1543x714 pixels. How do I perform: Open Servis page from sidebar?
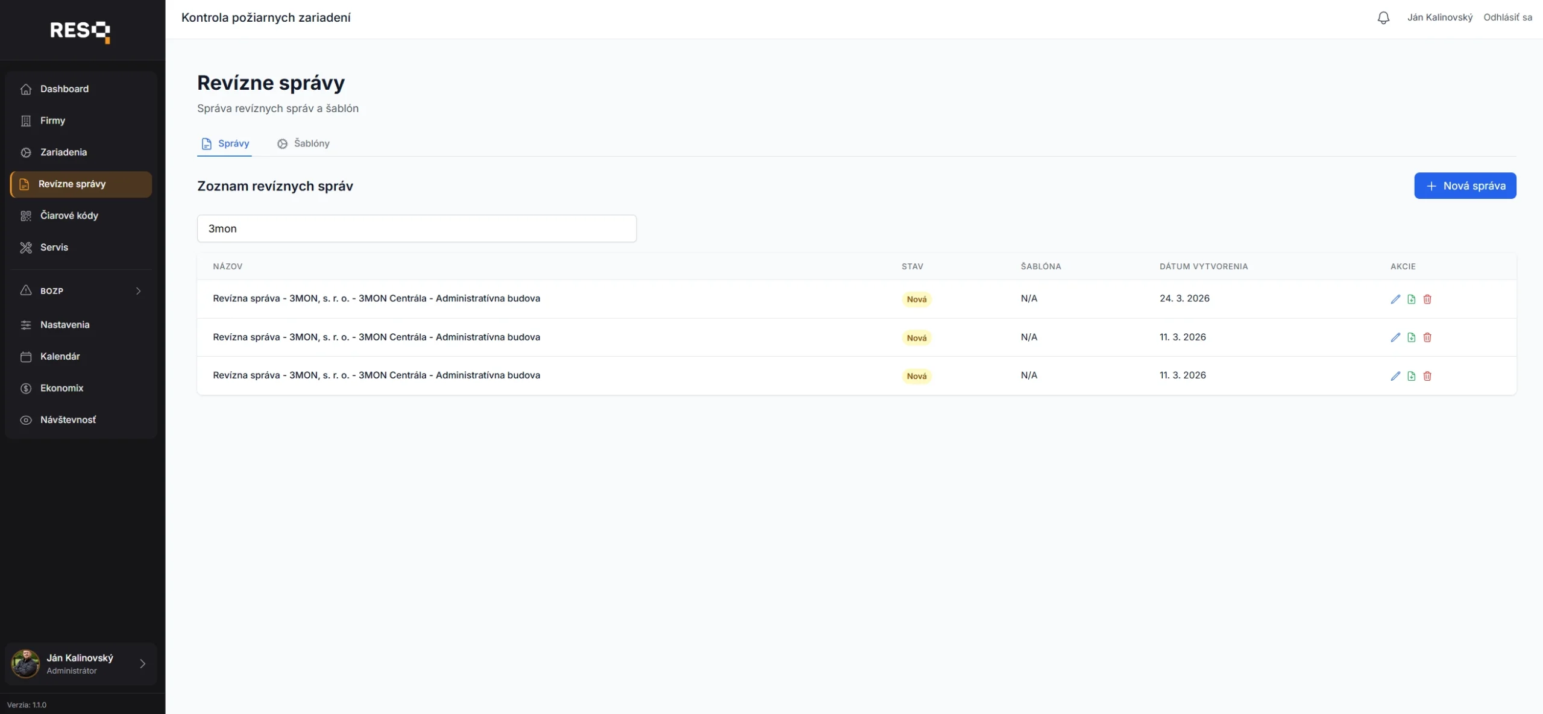click(54, 247)
